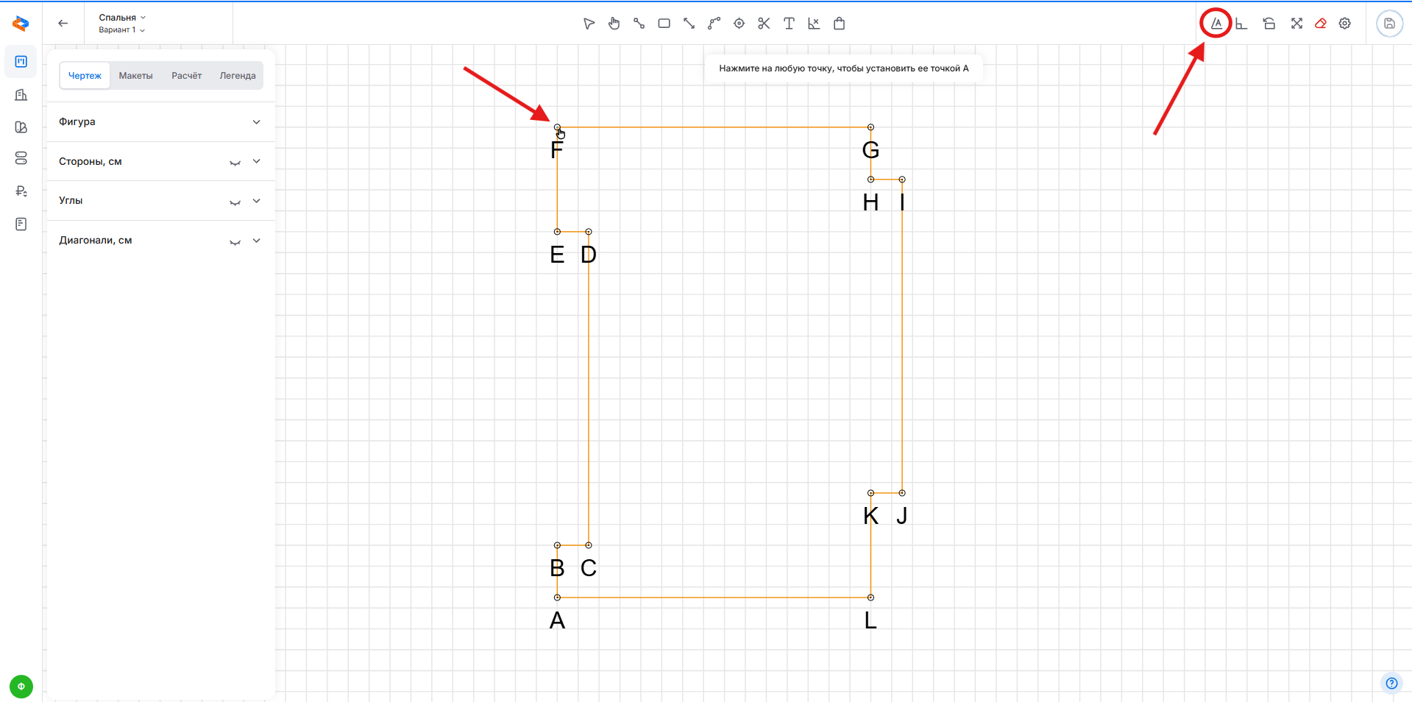
Task: Pick the hand pan tool
Action: tap(614, 24)
